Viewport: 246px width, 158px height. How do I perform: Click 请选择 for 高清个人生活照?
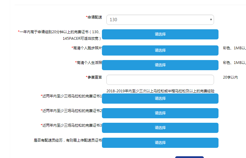(160, 65)
